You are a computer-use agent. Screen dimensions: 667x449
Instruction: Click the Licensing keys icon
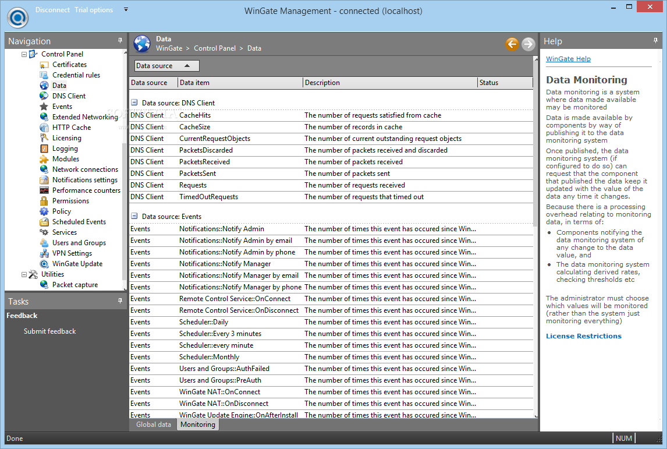pyautogui.click(x=44, y=138)
